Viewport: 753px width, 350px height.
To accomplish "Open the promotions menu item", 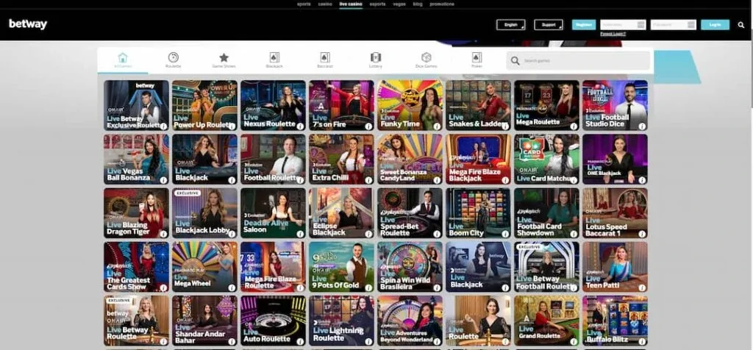I will [x=441, y=4].
